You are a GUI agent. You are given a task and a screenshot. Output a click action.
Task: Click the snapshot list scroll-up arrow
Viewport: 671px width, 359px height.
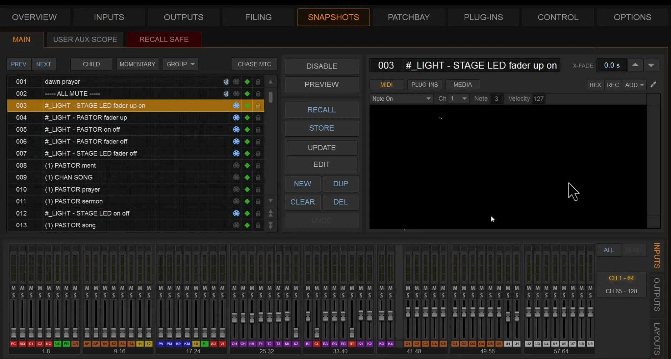[271, 82]
